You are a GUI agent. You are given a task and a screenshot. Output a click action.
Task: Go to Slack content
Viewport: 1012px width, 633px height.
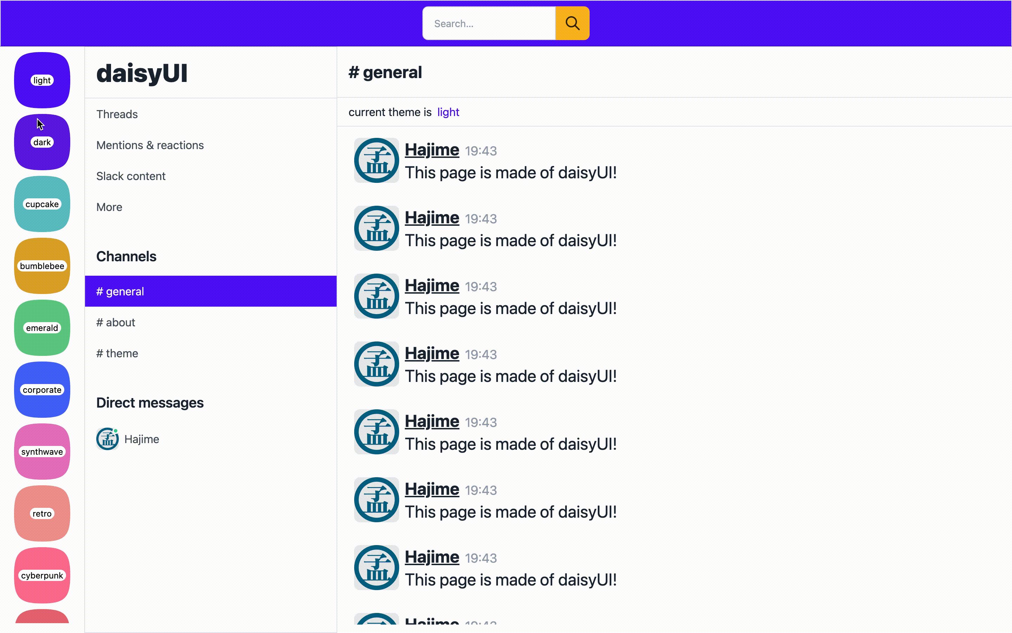[211, 176]
